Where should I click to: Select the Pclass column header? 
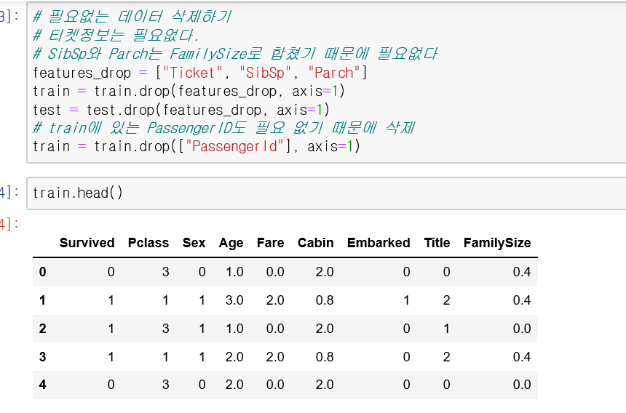pos(148,243)
